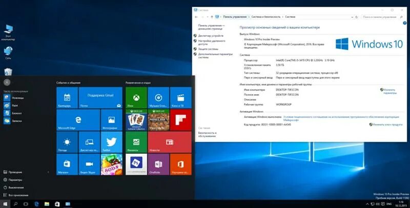Screen dimensions: 410x208
Task: Open the Groove Music tile
Action: (x=158, y=98)
